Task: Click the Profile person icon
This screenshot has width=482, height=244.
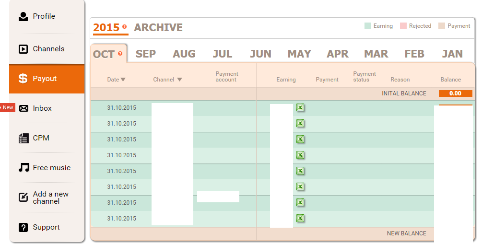Action: (x=23, y=16)
